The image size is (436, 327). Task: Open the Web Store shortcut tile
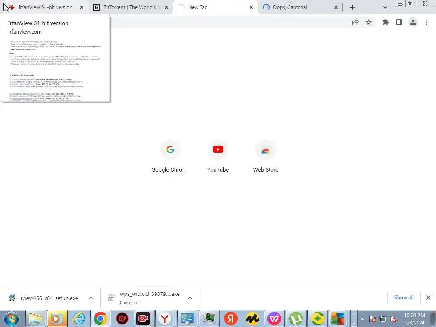pos(266,156)
